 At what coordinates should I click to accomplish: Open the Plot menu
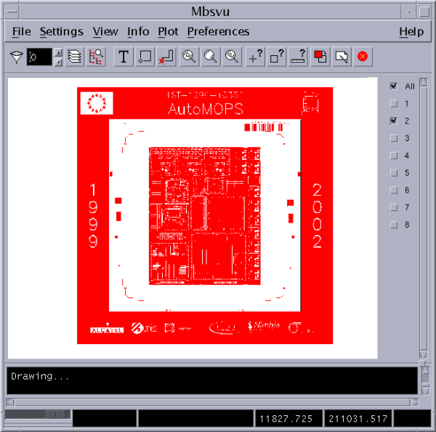click(168, 31)
